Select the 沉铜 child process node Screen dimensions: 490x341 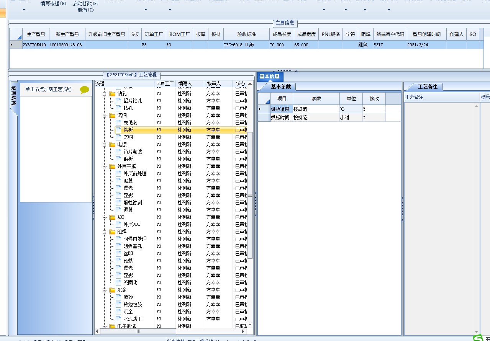128,137
